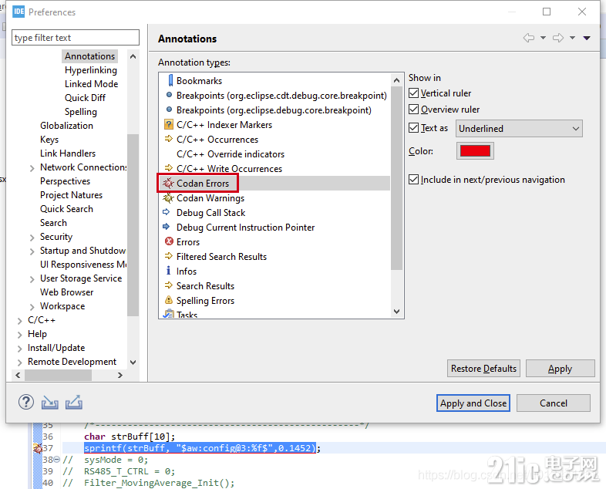
Task: Toggle the Text as checkbox
Action: tap(413, 128)
